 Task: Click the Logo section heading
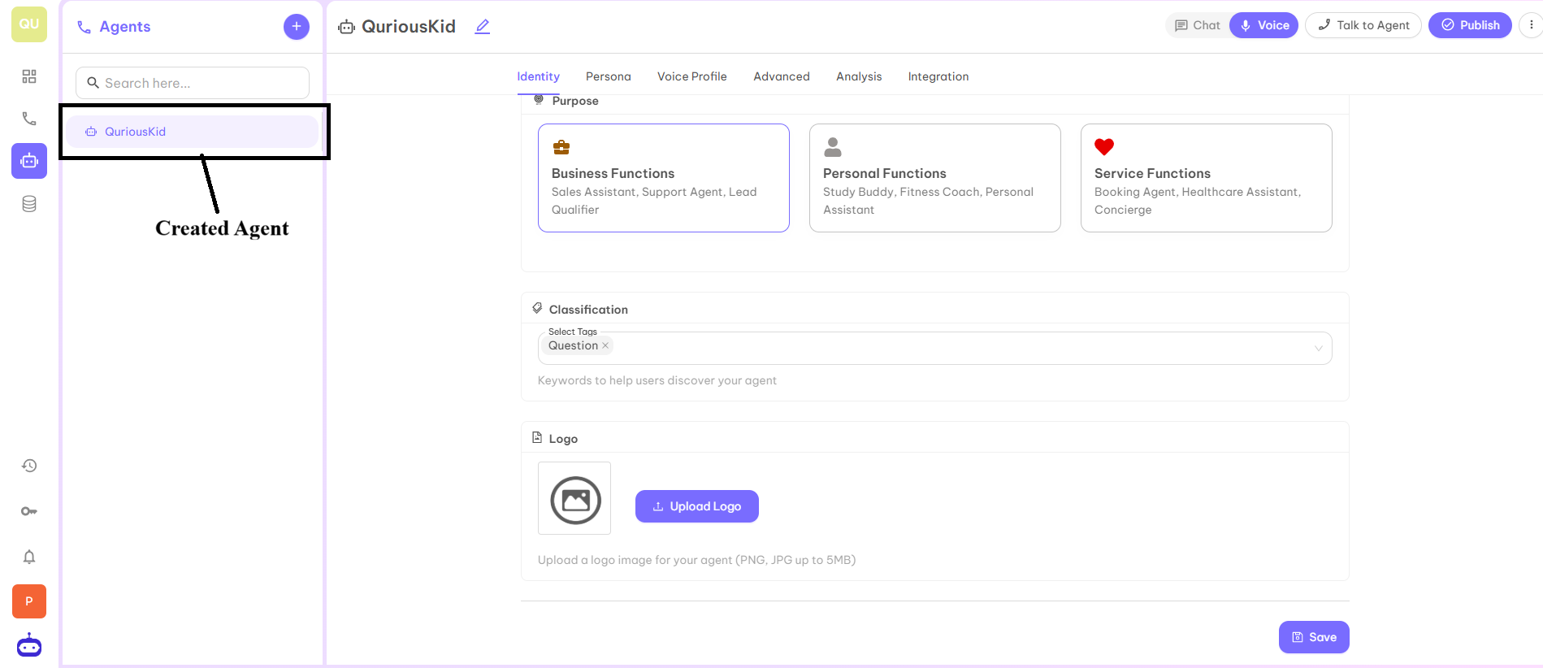(x=563, y=439)
